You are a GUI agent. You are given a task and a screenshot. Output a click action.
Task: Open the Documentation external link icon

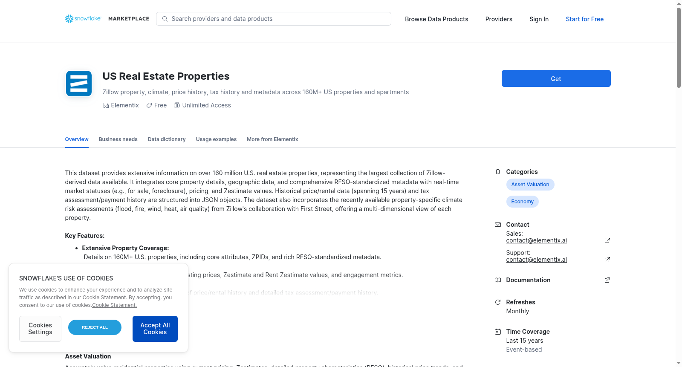tap(607, 280)
